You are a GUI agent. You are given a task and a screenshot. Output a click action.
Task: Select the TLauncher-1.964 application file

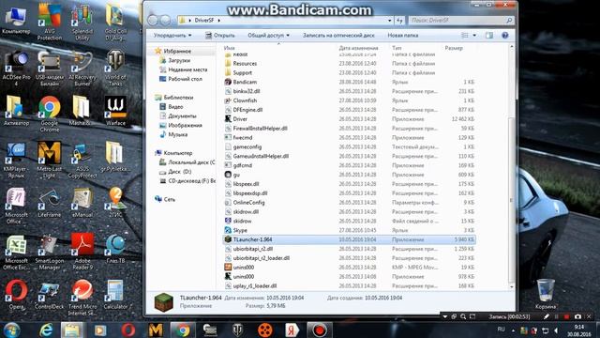[x=350, y=239]
